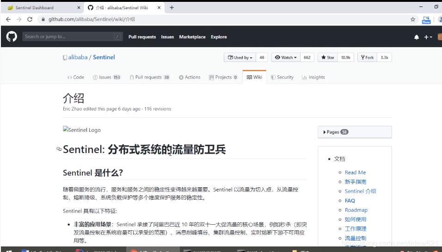Click the browser forward arrow
Screen dimensions: 442x252
point(19,19)
